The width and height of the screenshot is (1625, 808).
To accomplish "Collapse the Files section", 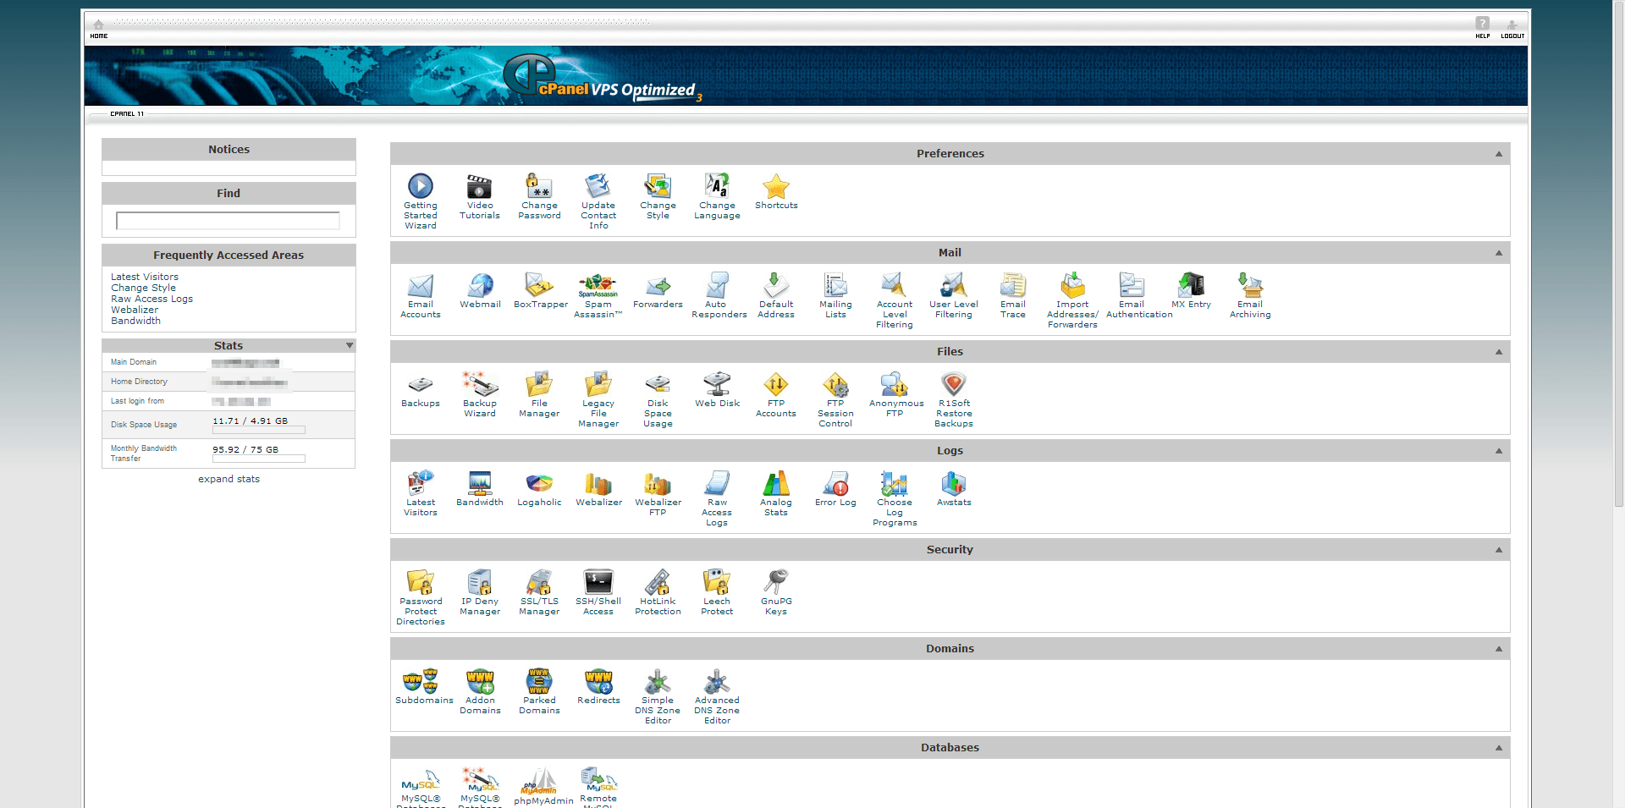I will click(x=1498, y=352).
